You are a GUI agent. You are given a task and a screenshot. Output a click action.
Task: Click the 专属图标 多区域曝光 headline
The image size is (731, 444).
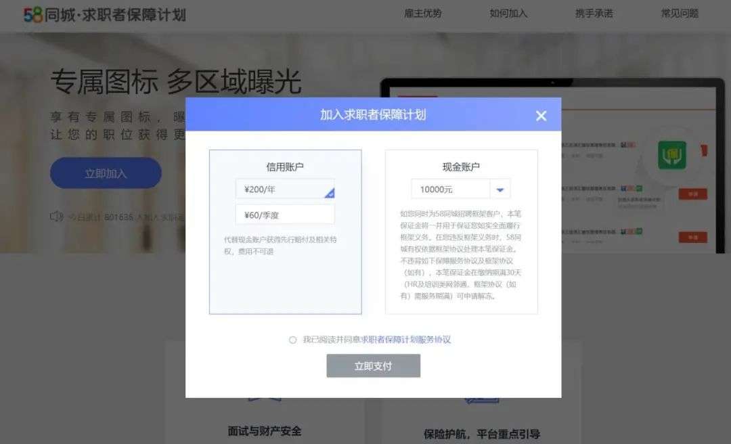[x=176, y=82]
